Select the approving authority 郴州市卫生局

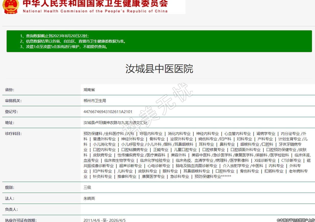tap(95, 101)
